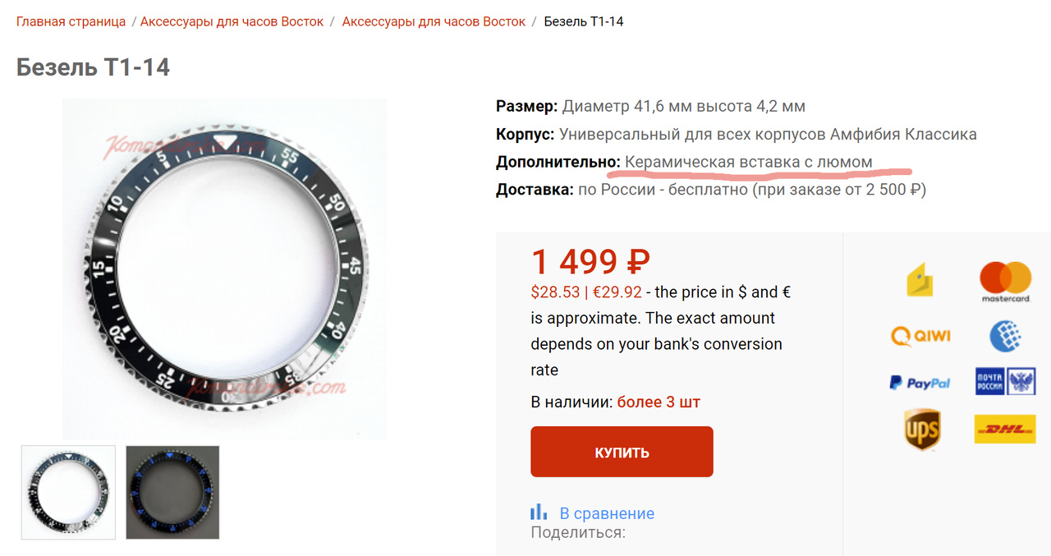Screen dimensions: 1051x556
Task: Click the bar chart compare icon
Action: tap(539, 512)
